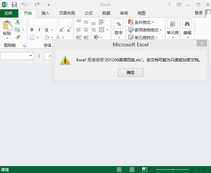
Task: Expand the Fill Color palette arrow
Action: 52,37
